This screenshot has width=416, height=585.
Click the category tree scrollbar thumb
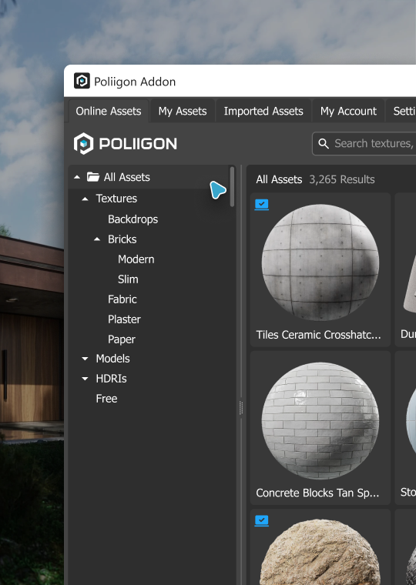[233, 186]
